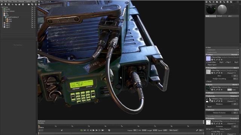Play the timeline animation
This screenshot has height=135, width=241.
[x=93, y=130]
